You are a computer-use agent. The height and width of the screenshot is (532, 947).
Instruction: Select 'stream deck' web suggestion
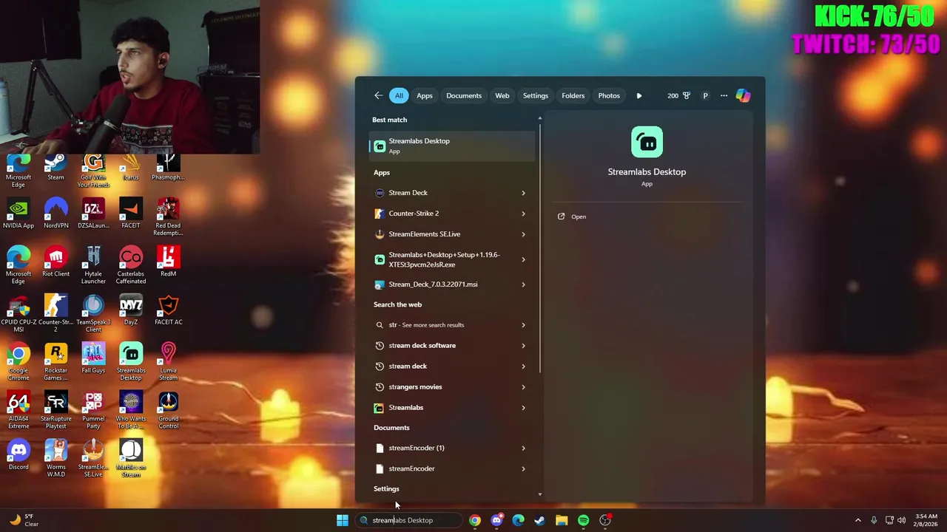(451, 366)
